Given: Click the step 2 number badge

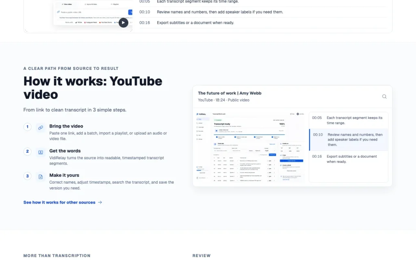Looking at the screenshot, I should tap(27, 152).
